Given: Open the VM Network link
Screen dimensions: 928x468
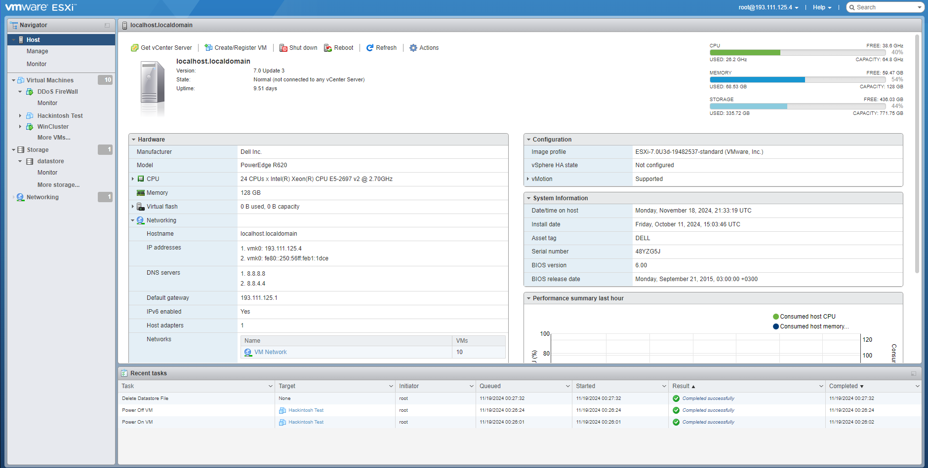Looking at the screenshot, I should tap(270, 352).
